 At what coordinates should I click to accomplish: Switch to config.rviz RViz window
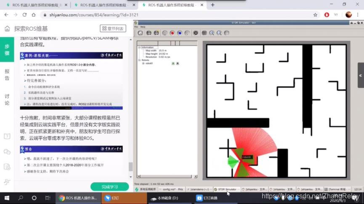pyautogui.click(x=173, y=189)
